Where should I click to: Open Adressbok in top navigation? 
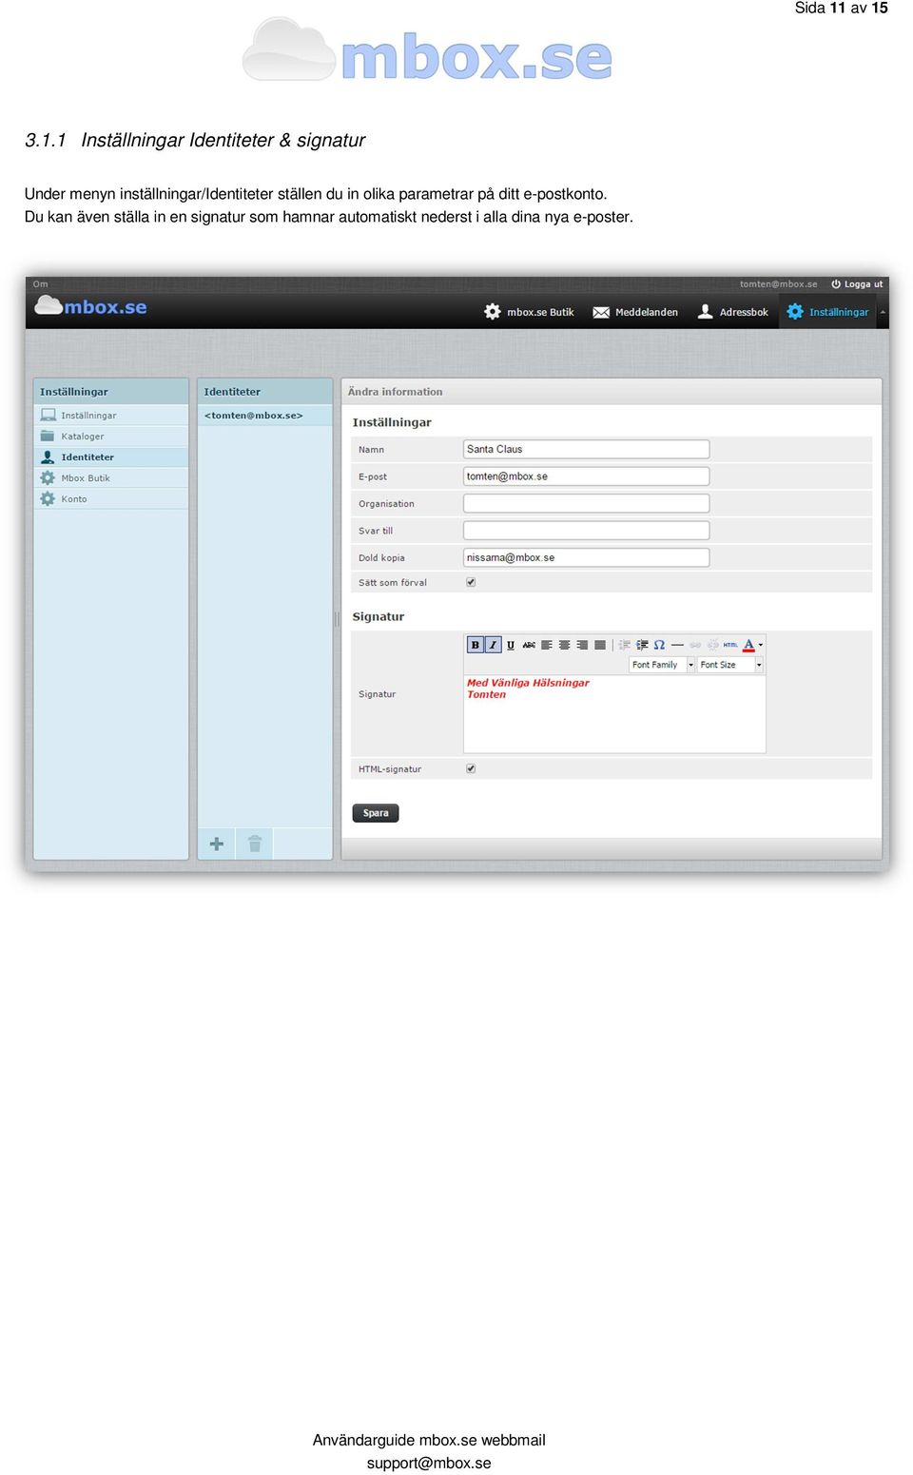click(733, 312)
